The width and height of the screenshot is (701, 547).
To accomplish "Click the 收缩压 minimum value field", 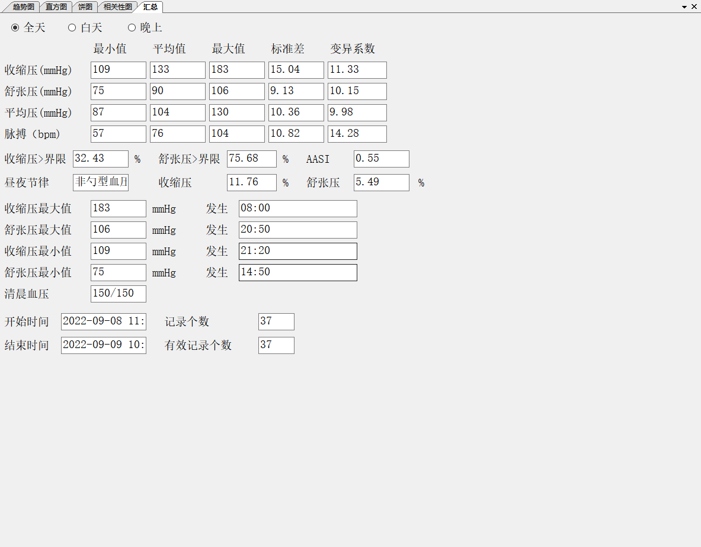I will 119,70.
